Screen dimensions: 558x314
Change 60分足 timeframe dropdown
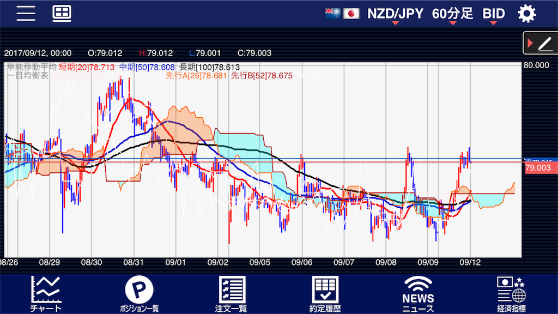(x=452, y=14)
